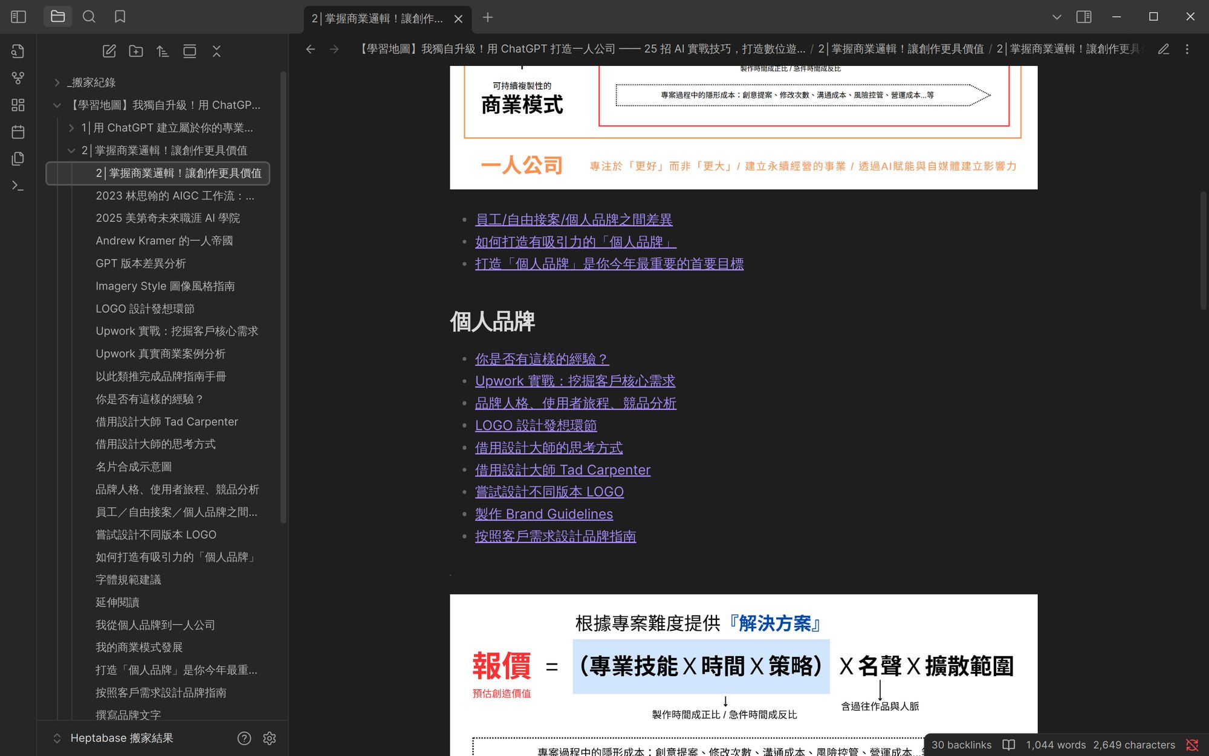Open templates ribbon icon
The image size is (1209, 756).
pyautogui.click(x=18, y=158)
